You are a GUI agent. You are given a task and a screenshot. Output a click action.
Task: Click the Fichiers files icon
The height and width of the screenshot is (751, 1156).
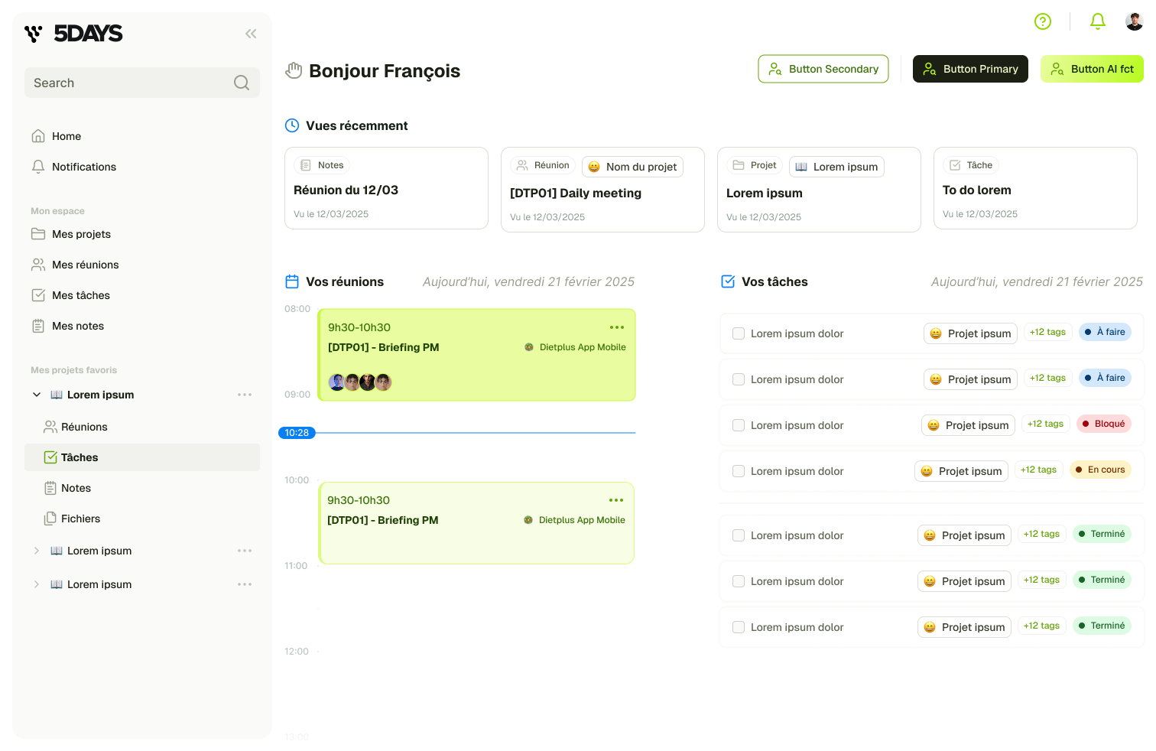tap(50, 519)
